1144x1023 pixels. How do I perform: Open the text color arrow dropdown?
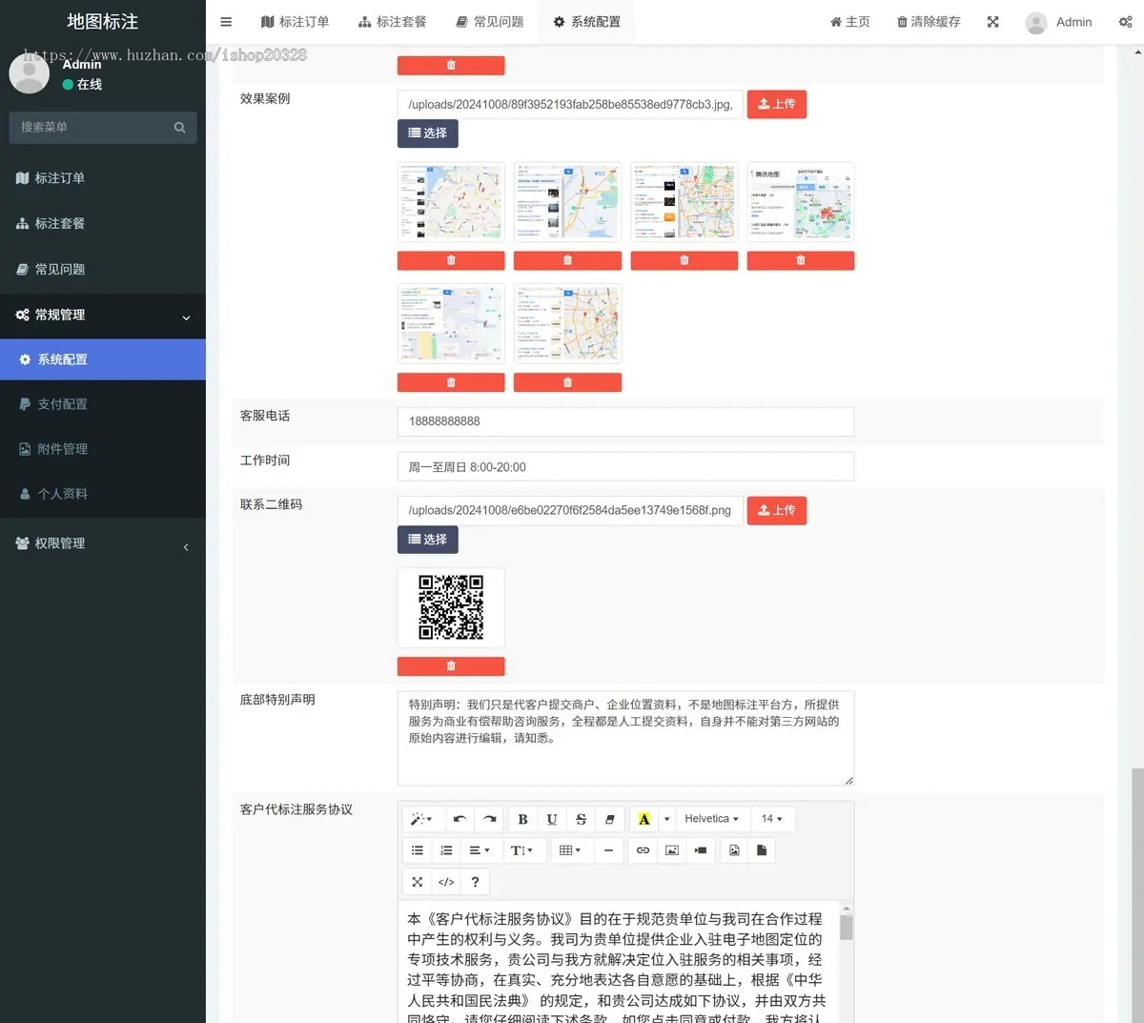[x=666, y=819]
